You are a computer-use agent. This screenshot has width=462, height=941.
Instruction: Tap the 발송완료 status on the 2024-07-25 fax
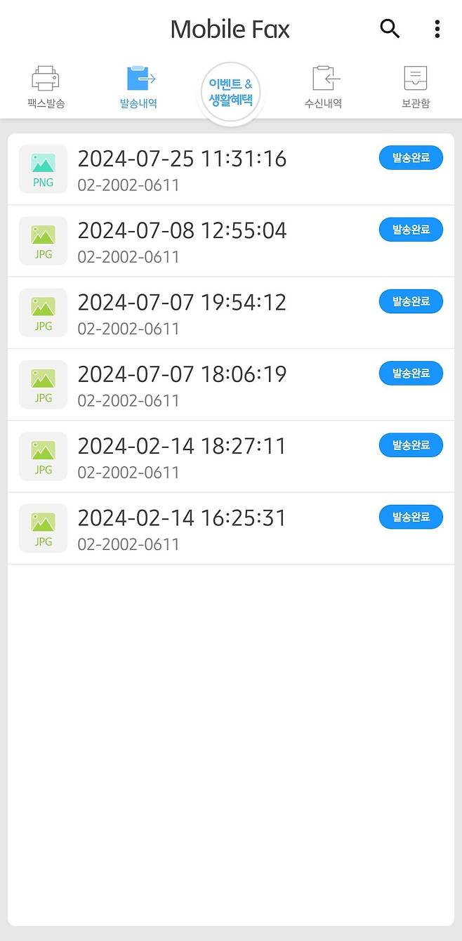[411, 157]
